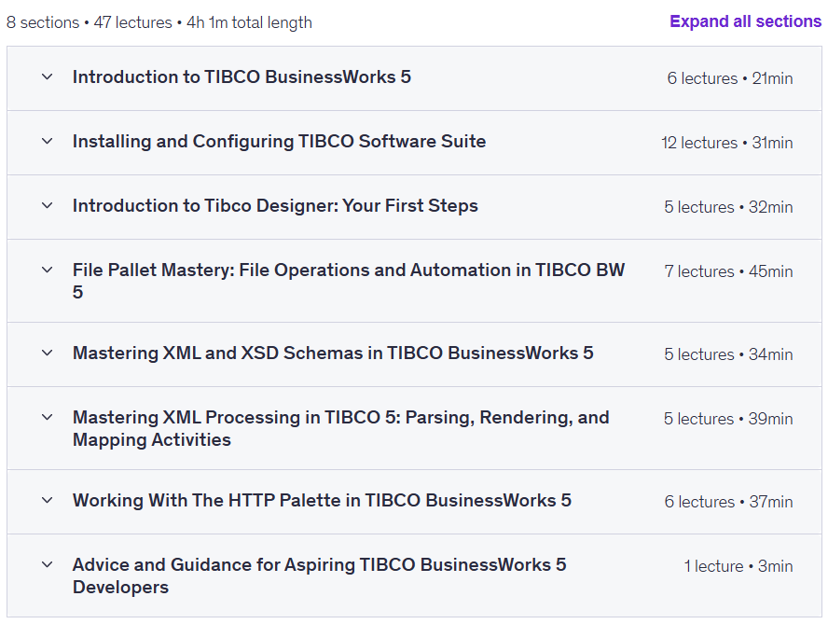
Task: Click the 7 lectures • 45min label
Action: [x=728, y=271]
